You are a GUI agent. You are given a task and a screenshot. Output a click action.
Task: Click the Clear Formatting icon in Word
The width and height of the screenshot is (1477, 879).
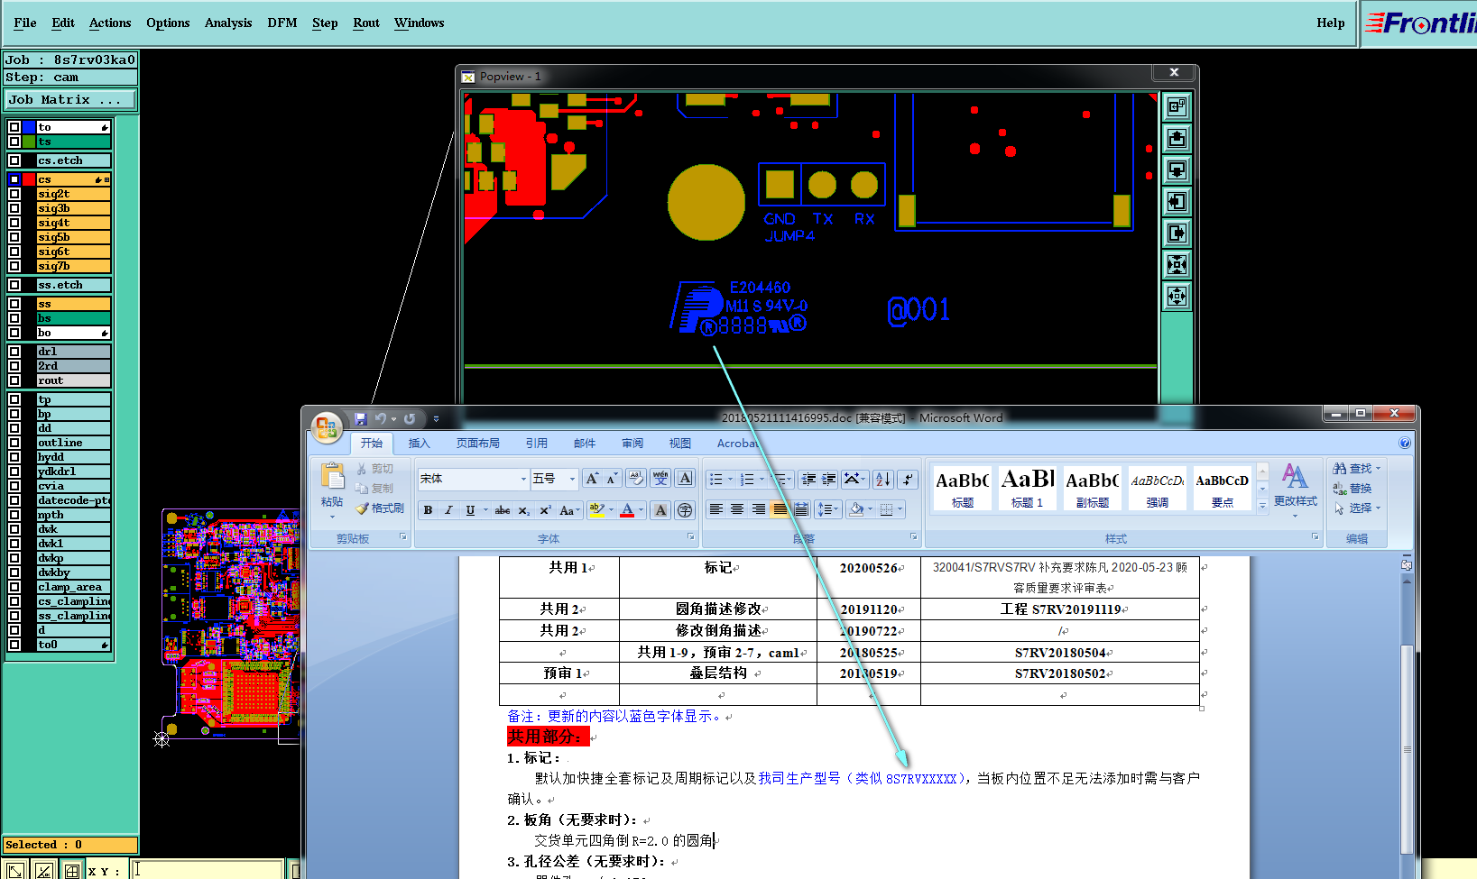click(x=636, y=479)
